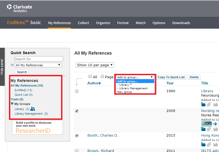Click bar chart icon in Booth row
This screenshot has width=219, height=152.
point(215,144)
